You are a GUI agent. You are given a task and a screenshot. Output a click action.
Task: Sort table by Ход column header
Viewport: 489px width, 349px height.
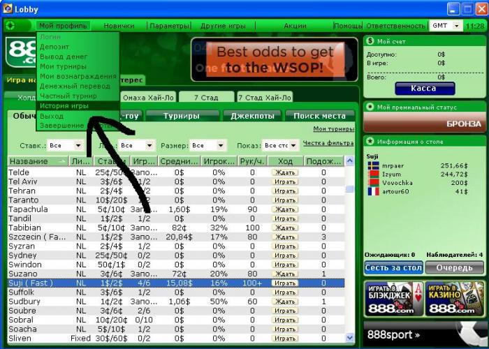285,161
